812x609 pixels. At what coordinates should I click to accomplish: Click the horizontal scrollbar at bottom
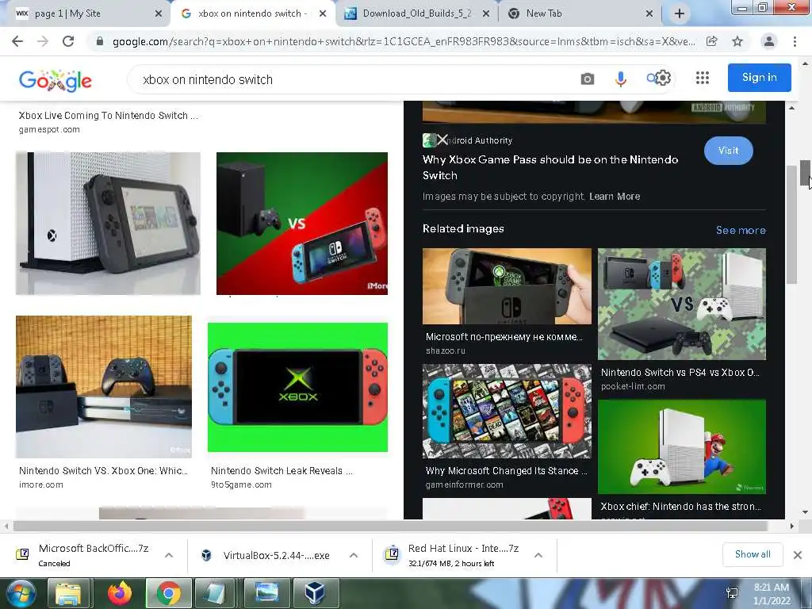(x=391, y=527)
